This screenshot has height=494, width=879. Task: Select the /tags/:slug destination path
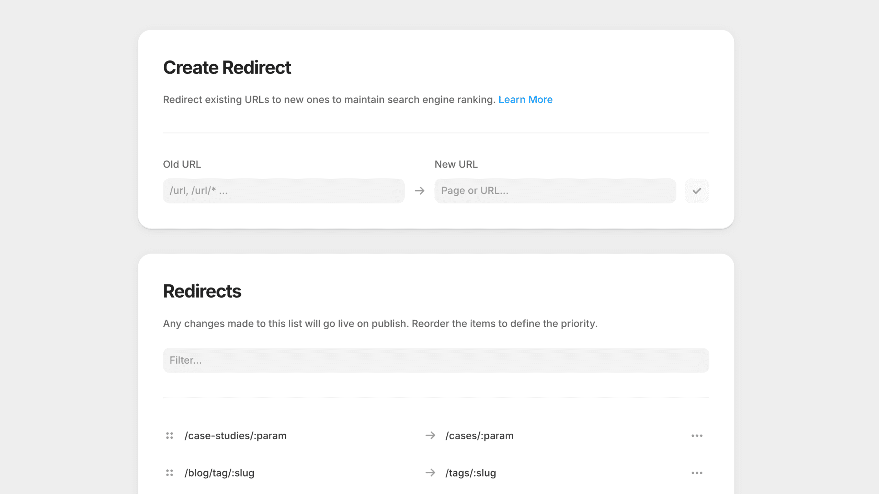pyautogui.click(x=471, y=473)
